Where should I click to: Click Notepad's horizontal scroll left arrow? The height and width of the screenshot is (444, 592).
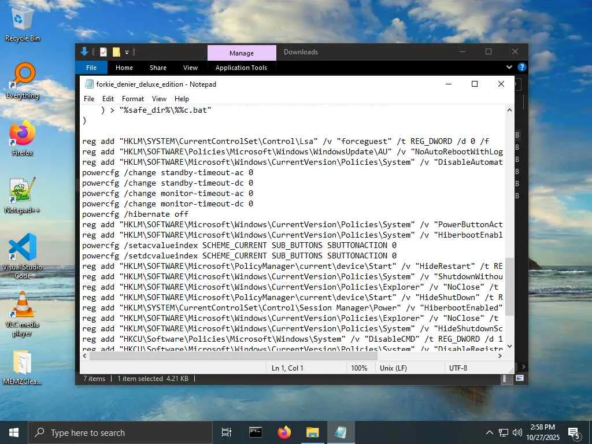click(x=84, y=356)
